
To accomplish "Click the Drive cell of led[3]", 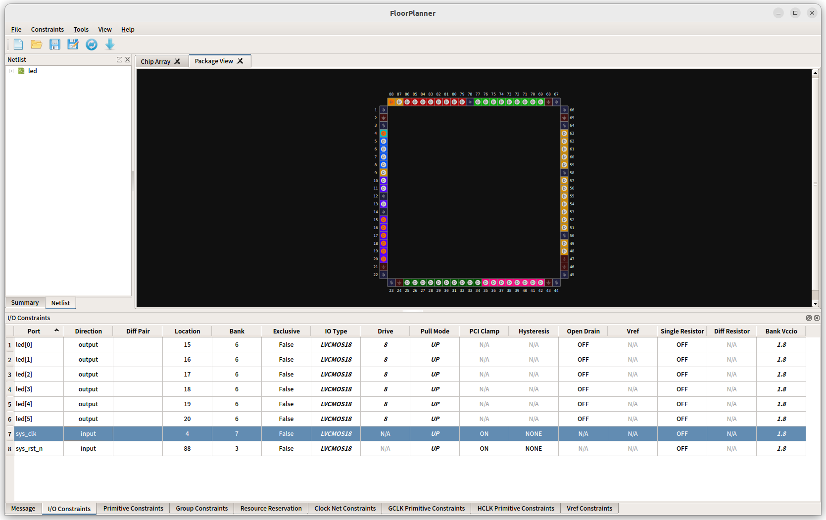I will coord(386,389).
